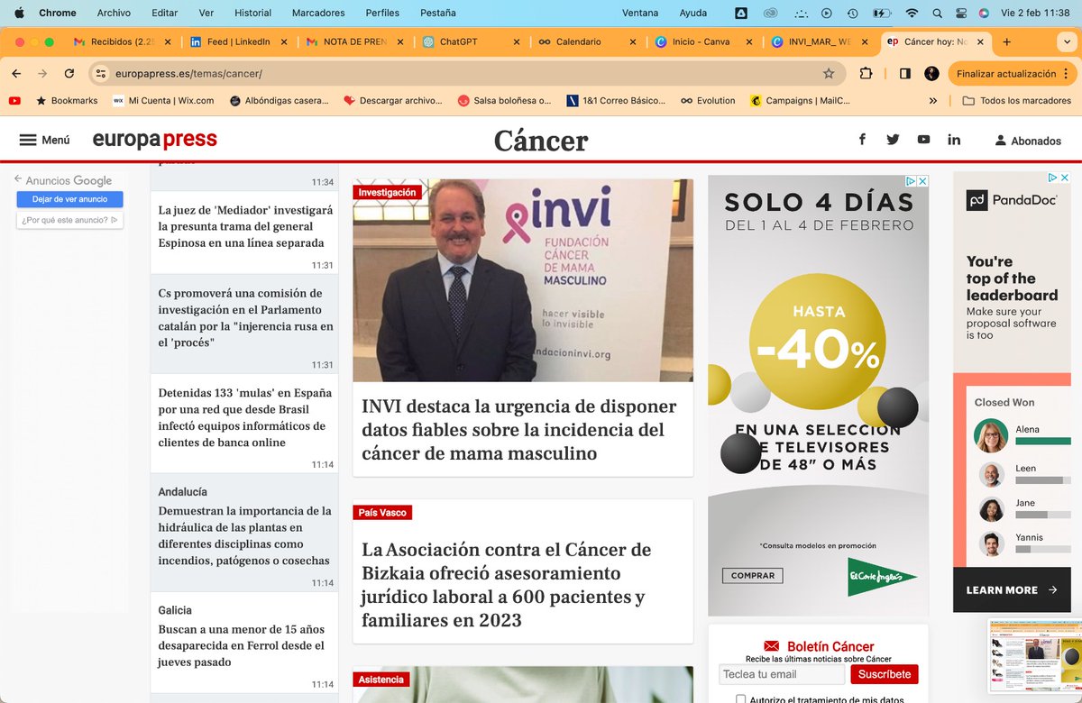Click LEARN MORE in PandaDoc ad

[1012, 590]
